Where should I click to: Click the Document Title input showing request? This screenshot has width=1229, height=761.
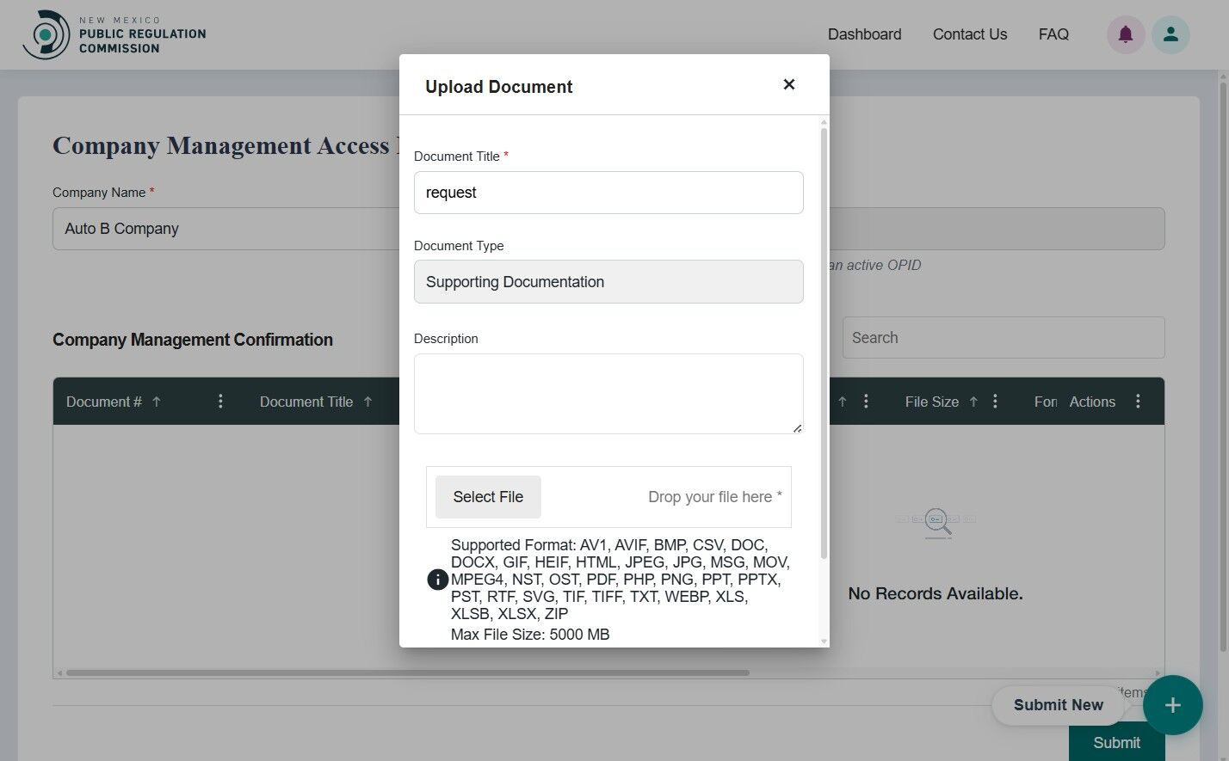tap(608, 192)
